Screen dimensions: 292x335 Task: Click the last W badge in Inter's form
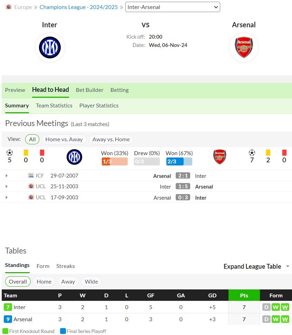point(285,307)
